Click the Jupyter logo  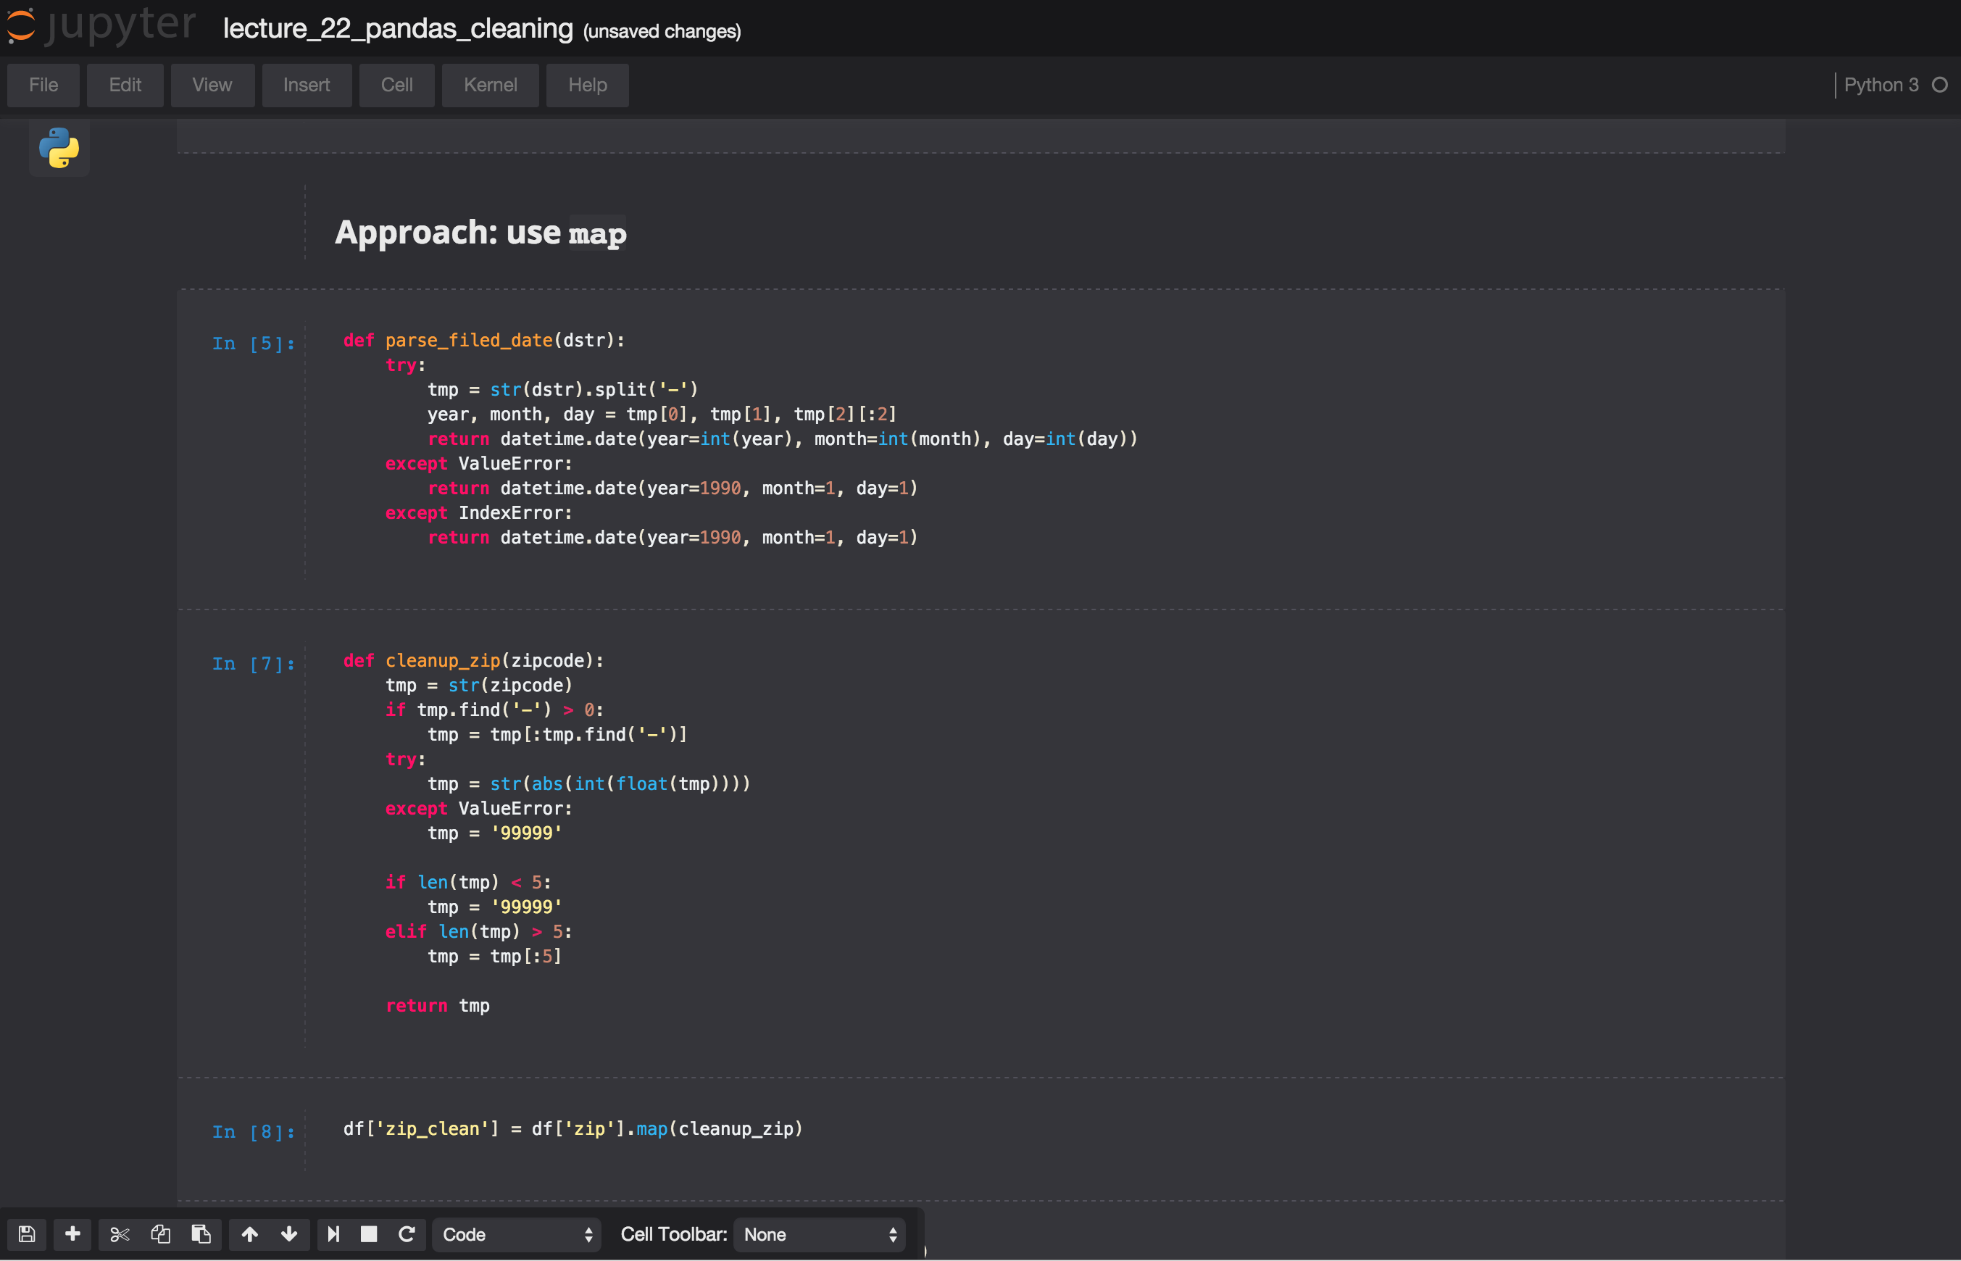tap(101, 25)
